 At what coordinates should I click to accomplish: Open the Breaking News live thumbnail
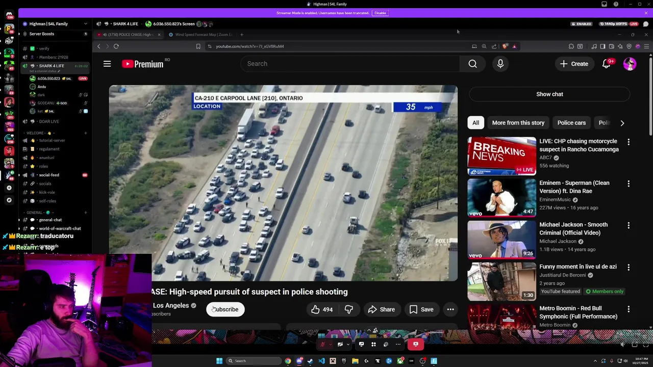click(502, 156)
